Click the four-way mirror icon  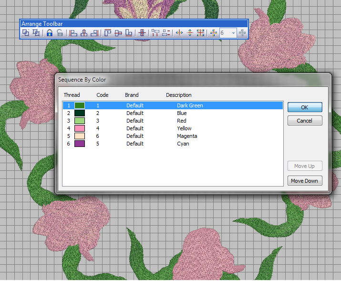(200, 33)
